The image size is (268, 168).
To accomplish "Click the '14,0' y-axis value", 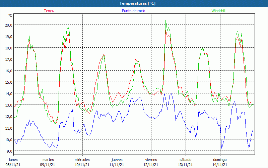I will click(x=9, y=94).
